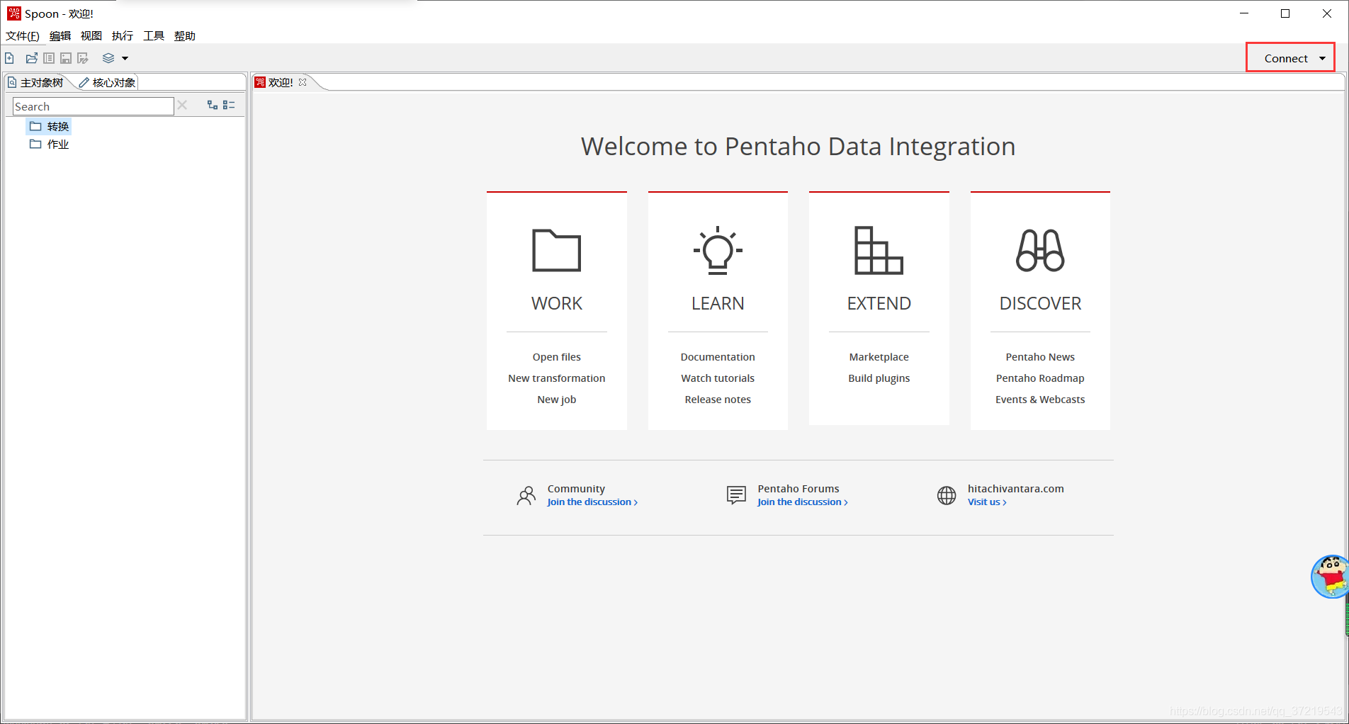Click the Spoon application icon in title bar
This screenshot has height=724, width=1349.
(14, 13)
